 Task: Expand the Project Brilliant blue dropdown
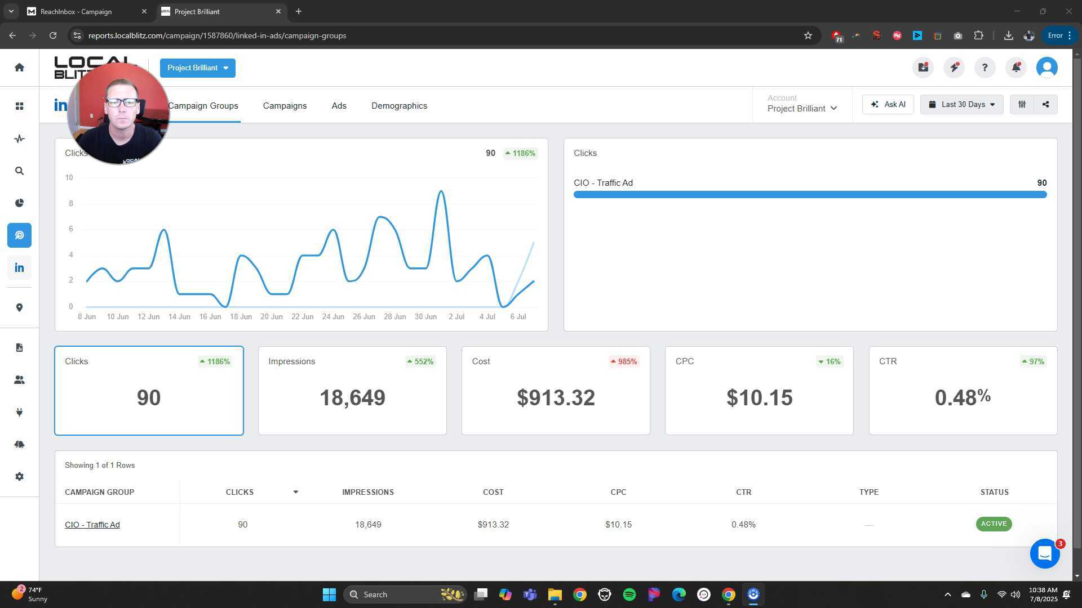198,68
